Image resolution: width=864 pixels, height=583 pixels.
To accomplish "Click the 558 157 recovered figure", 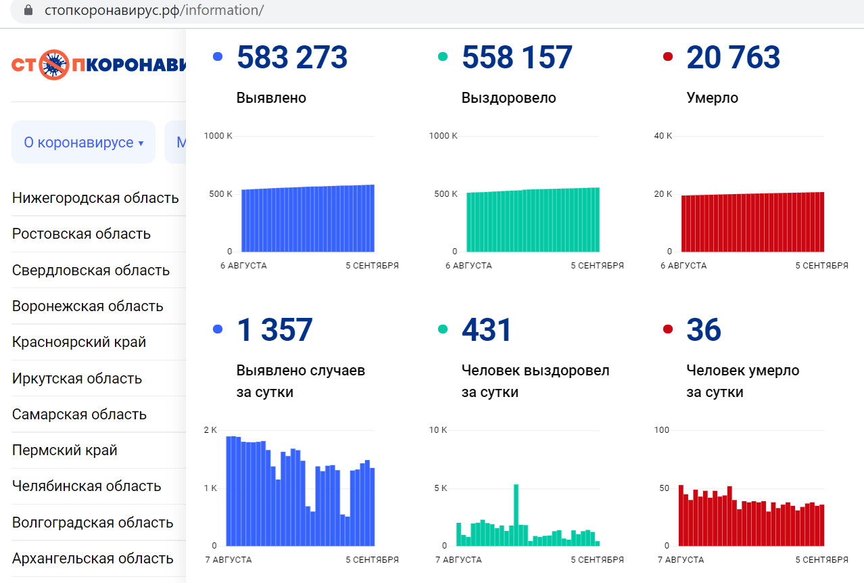I will [x=517, y=57].
